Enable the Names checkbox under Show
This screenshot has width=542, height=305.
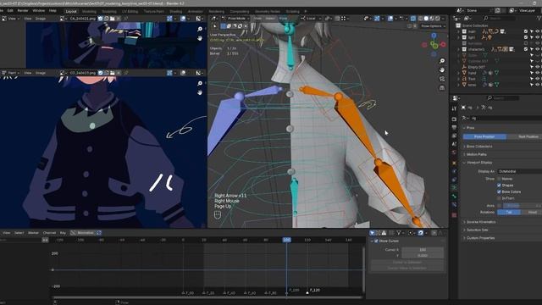pyautogui.click(x=499, y=179)
